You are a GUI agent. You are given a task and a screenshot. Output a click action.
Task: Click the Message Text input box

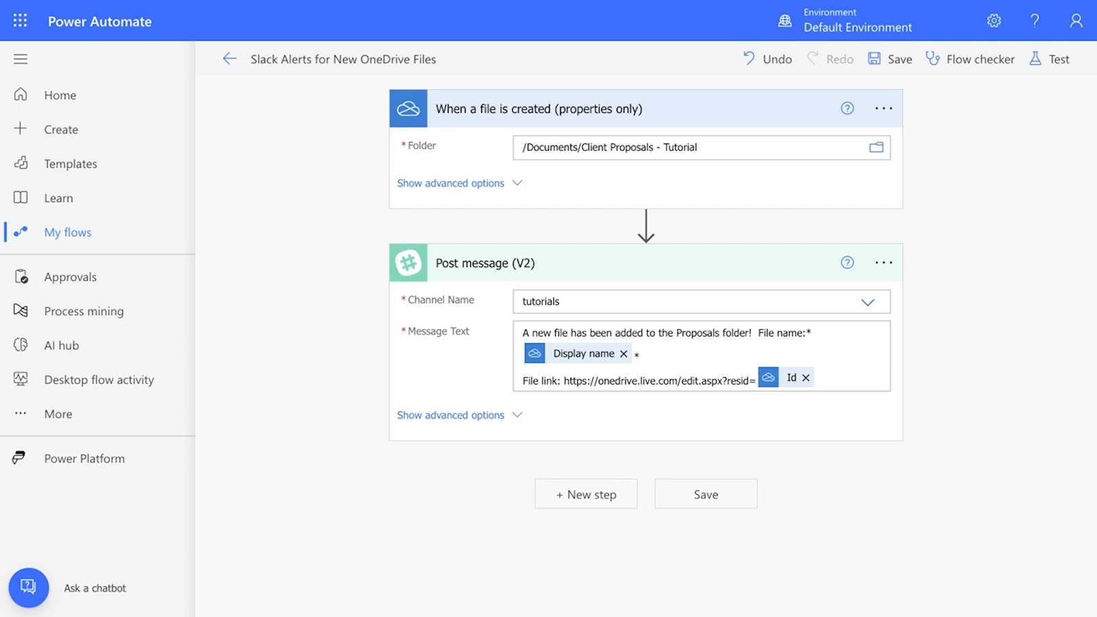coord(701,356)
